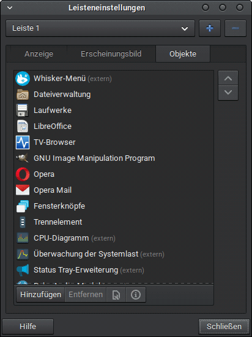
Task: Add a new panel with plus button
Action: point(210,28)
